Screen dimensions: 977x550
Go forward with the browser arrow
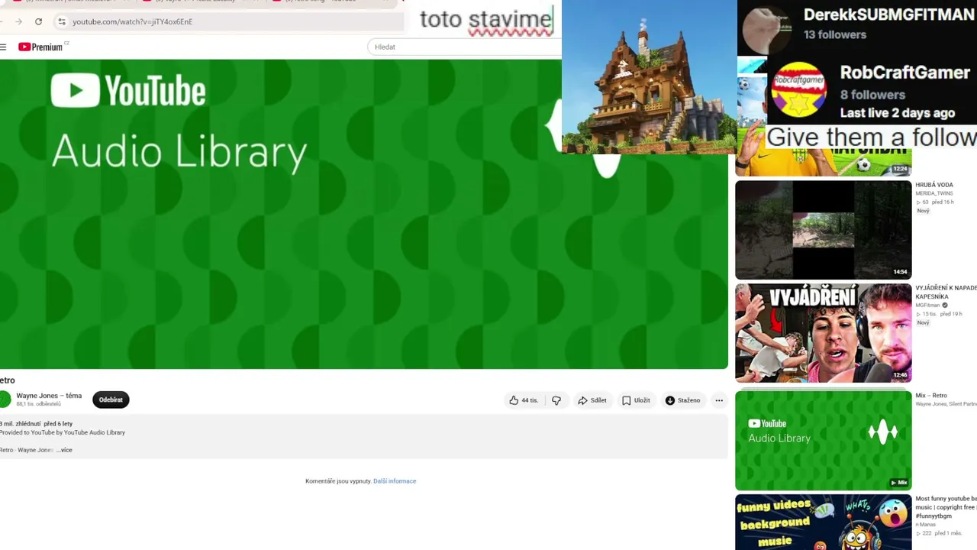[x=18, y=21]
